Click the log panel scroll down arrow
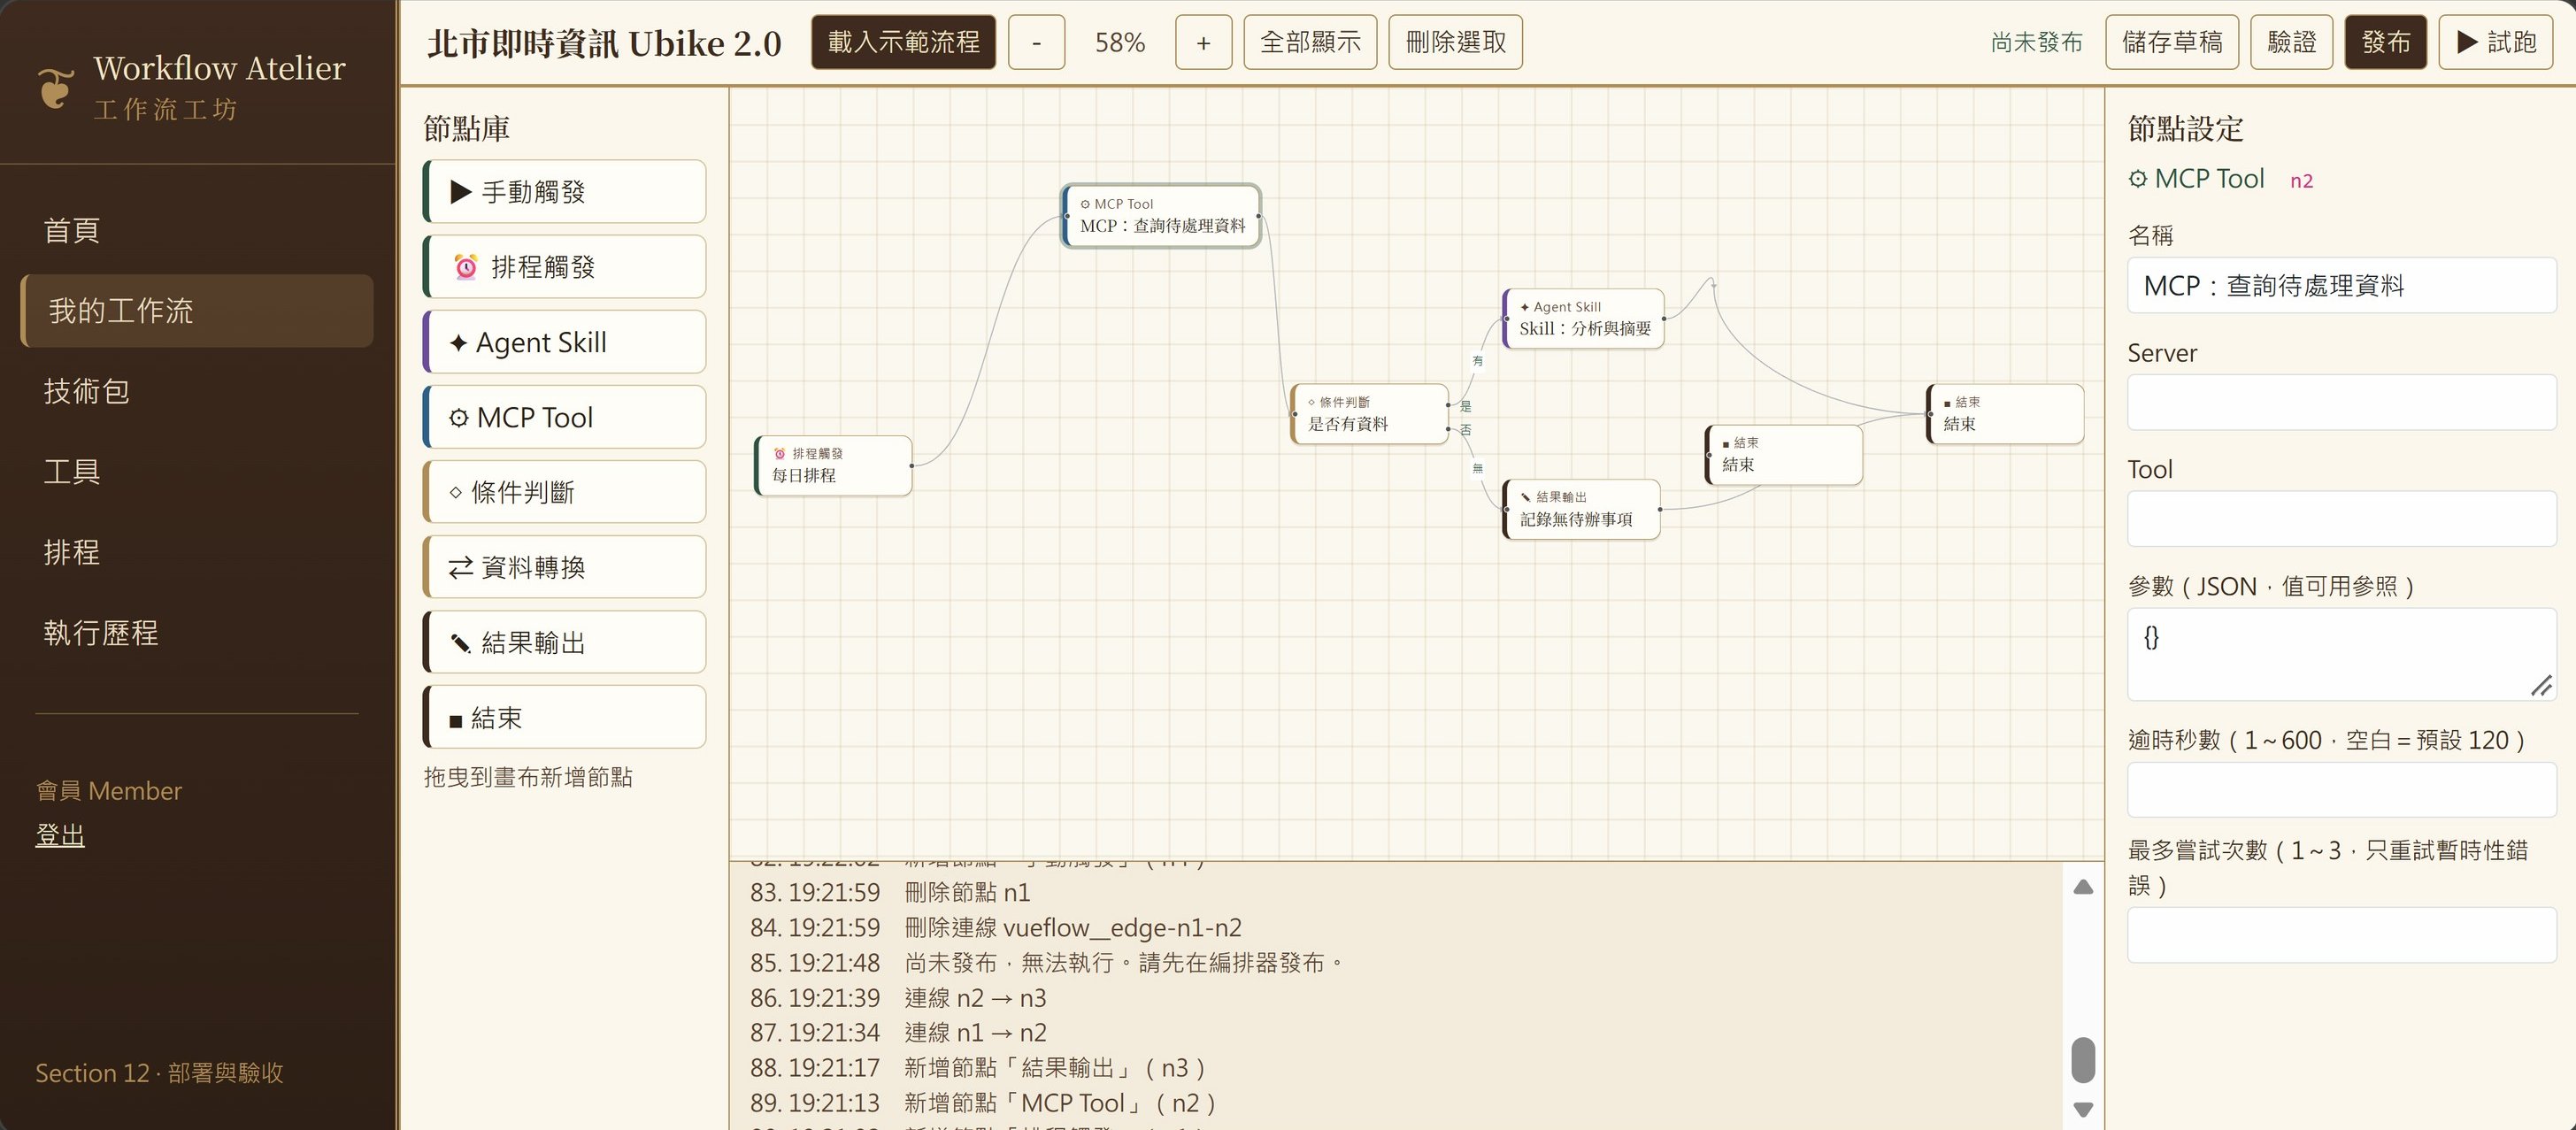 tap(2083, 1109)
